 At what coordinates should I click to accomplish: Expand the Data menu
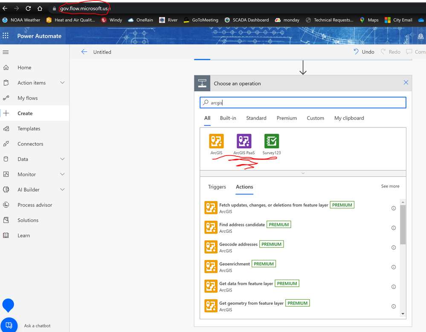click(62, 159)
